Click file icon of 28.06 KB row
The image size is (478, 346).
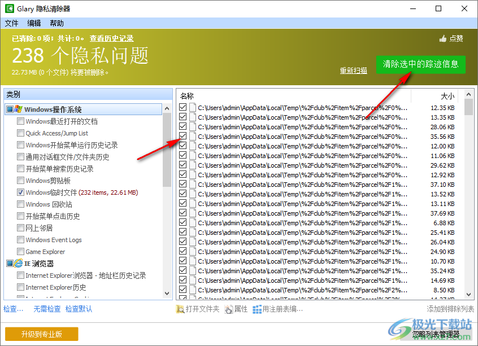(192, 126)
